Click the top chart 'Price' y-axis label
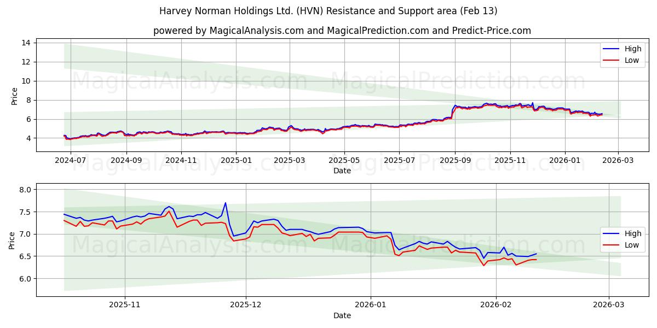The width and height of the screenshot is (657, 328). (x=14, y=95)
